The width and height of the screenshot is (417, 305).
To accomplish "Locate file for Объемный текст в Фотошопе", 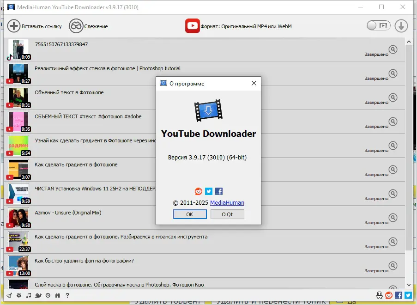I will pyautogui.click(x=393, y=98).
